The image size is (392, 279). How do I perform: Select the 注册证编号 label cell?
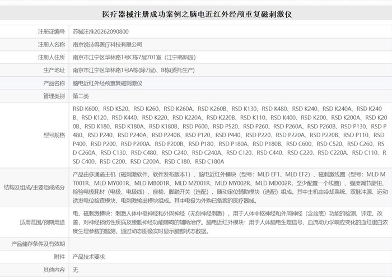click(x=52, y=32)
